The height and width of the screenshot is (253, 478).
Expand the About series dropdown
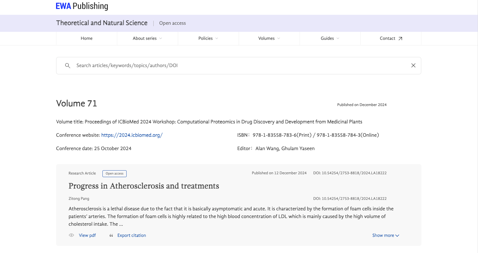147,38
